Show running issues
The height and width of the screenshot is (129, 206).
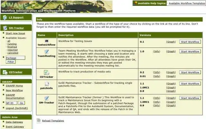12,44
